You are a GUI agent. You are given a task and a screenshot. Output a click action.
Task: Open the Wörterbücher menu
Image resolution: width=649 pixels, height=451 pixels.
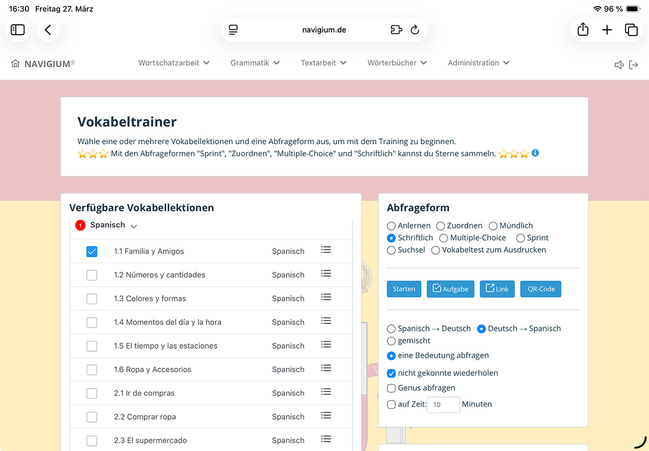point(397,63)
